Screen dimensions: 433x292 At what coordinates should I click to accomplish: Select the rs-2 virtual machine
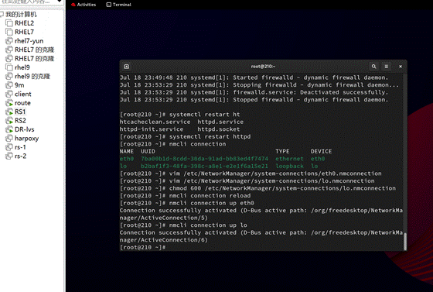point(20,156)
